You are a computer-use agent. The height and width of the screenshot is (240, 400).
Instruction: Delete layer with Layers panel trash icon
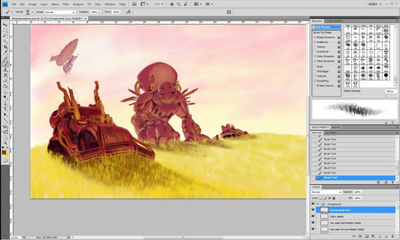[x=393, y=237]
